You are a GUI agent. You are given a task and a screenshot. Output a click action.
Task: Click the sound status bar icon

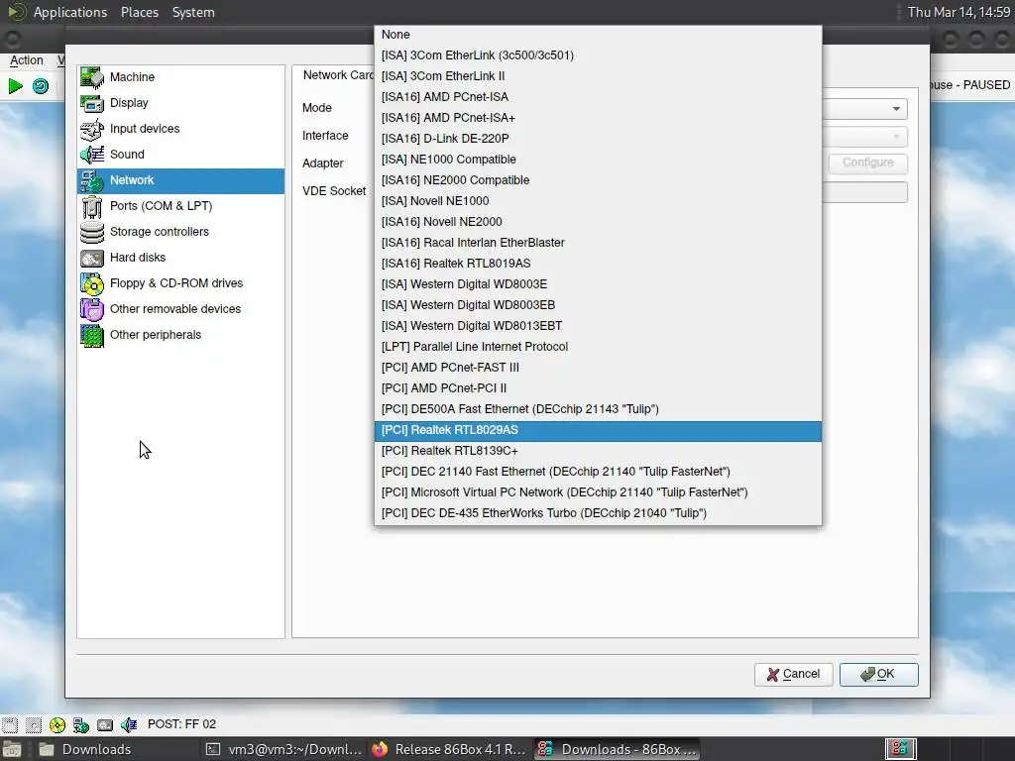tap(129, 724)
